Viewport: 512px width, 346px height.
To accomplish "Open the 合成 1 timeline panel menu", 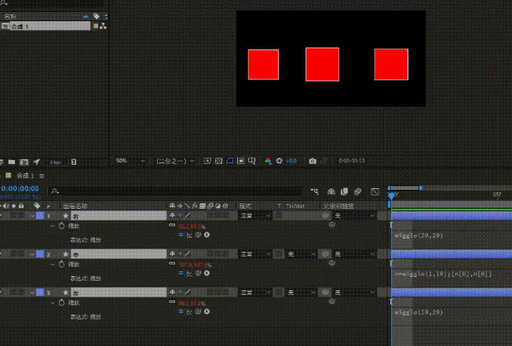I will (42, 176).
